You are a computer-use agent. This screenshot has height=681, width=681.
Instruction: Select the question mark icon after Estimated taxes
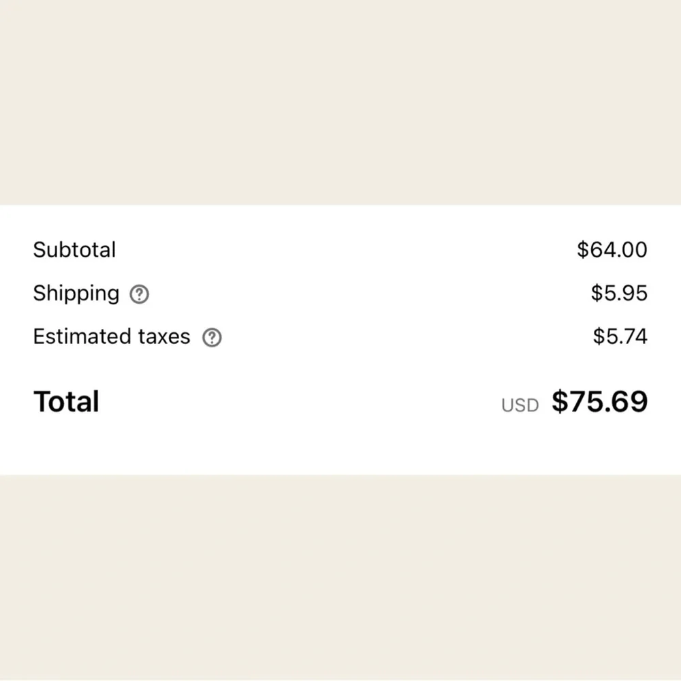212,336
